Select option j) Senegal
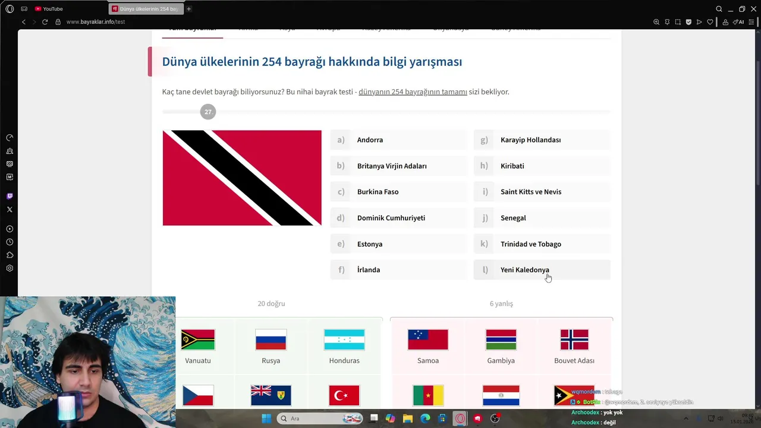 542,218
